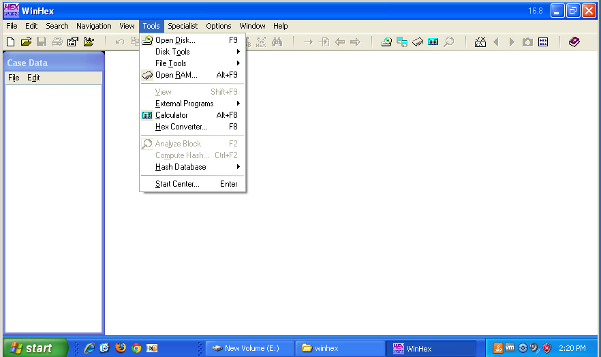The image size is (601, 357).
Task: Open the File menu in menu bar
Action: 12,26
